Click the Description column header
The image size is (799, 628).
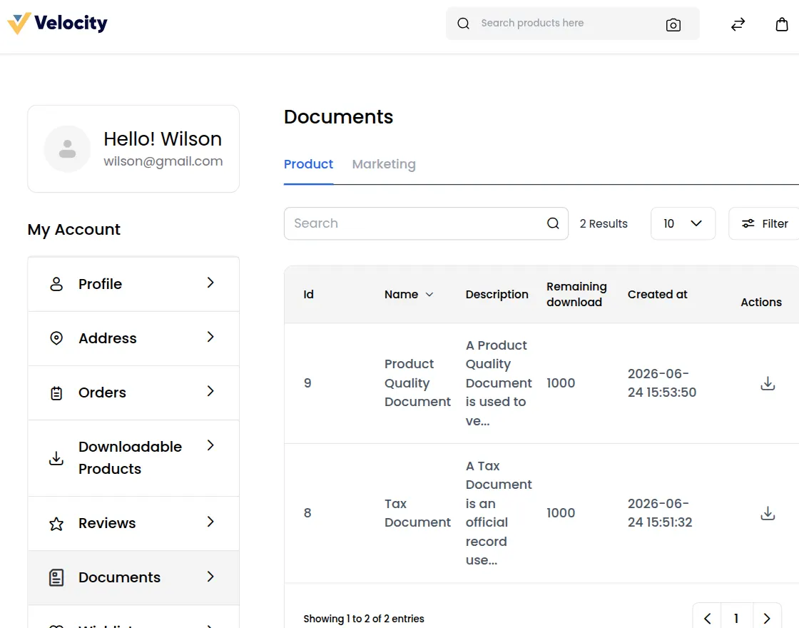[497, 294]
